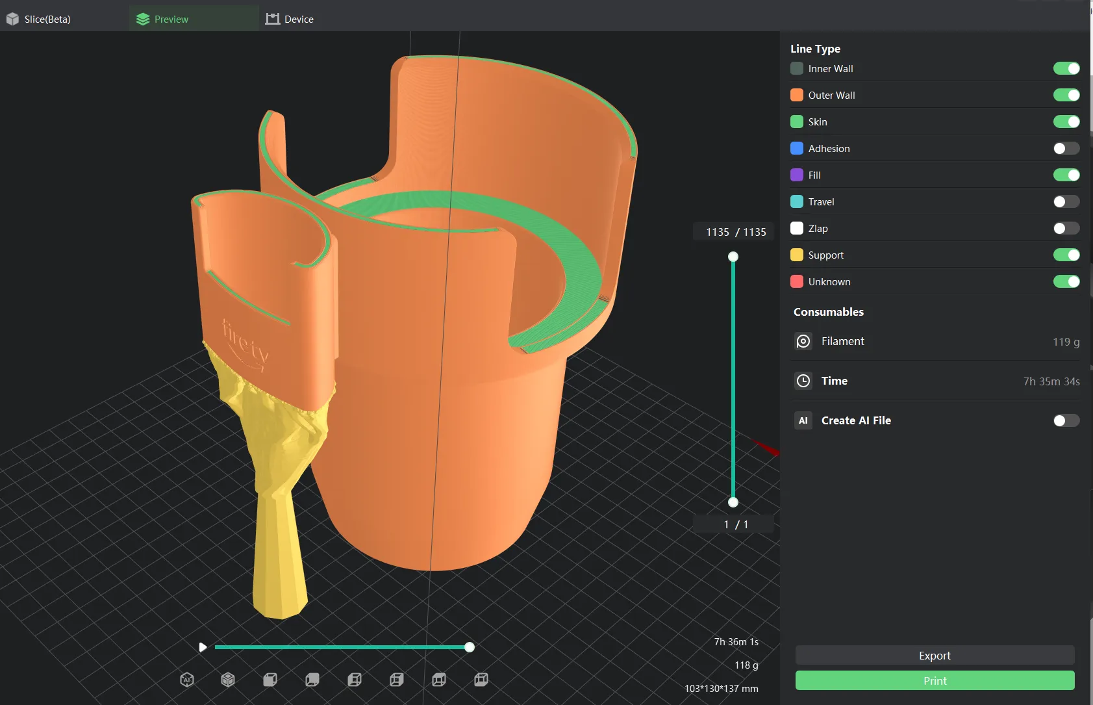The image size is (1093, 705).
Task: Click the AI badge icon beside Create AI File
Action: click(x=803, y=420)
